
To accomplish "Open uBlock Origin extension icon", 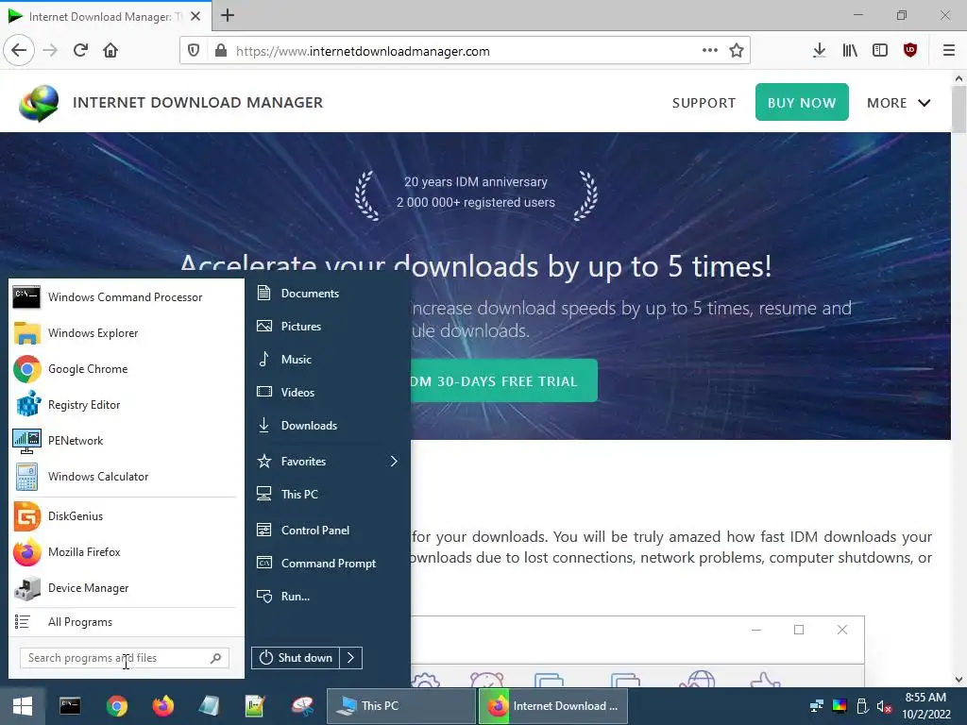I will coord(910,51).
